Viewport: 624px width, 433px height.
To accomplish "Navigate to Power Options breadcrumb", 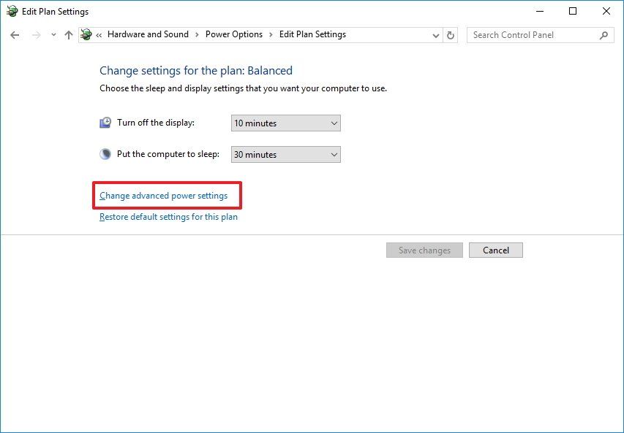I will coord(233,34).
